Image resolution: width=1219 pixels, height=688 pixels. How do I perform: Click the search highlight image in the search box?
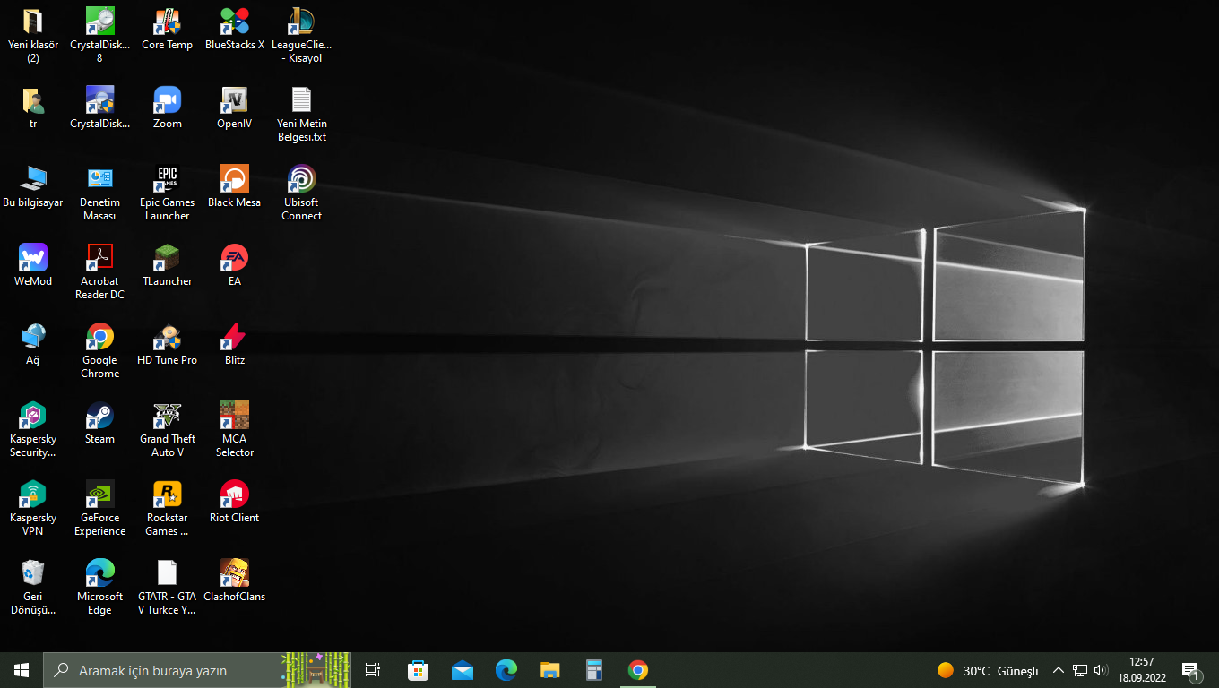pos(317,670)
